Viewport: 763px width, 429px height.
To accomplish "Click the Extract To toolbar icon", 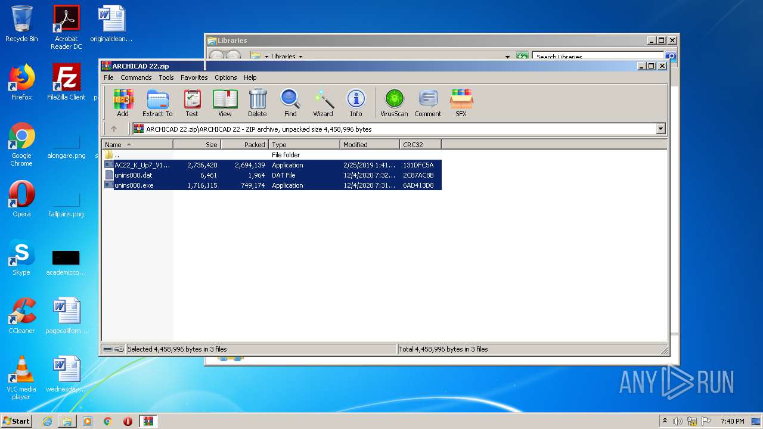I will [157, 103].
